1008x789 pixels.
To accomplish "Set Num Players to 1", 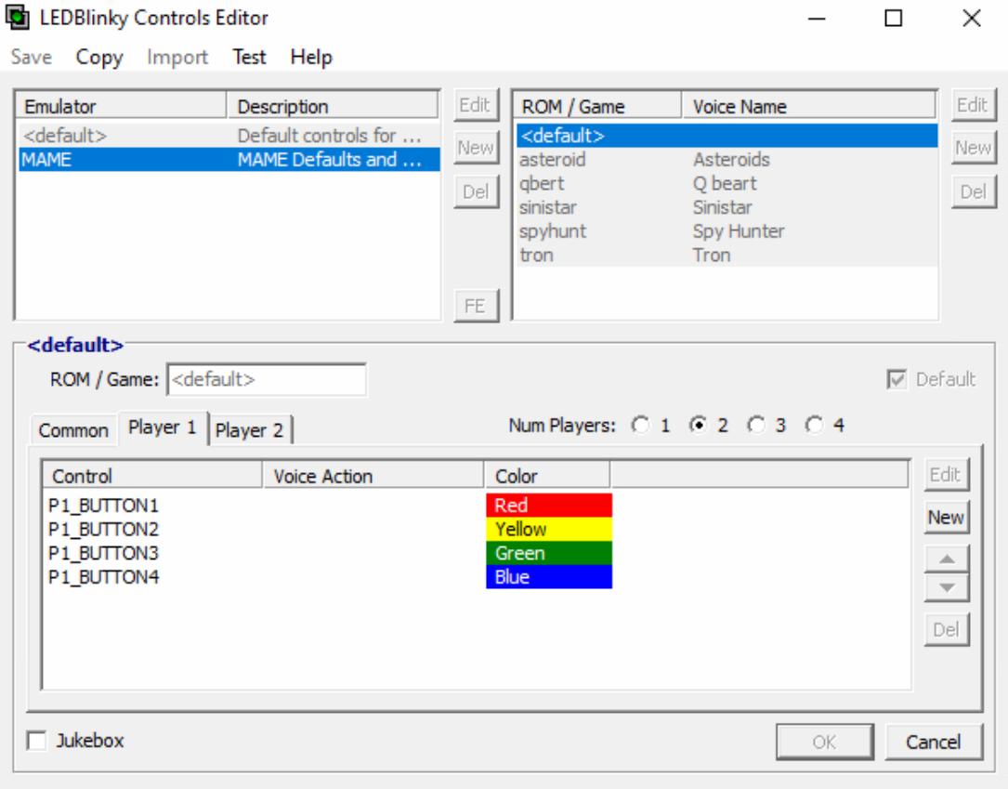I will pos(641,425).
